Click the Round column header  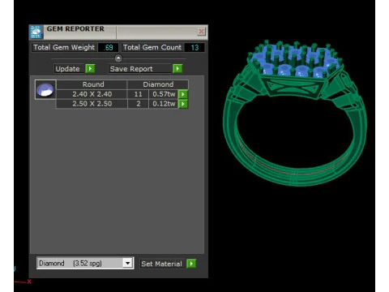[x=92, y=84]
